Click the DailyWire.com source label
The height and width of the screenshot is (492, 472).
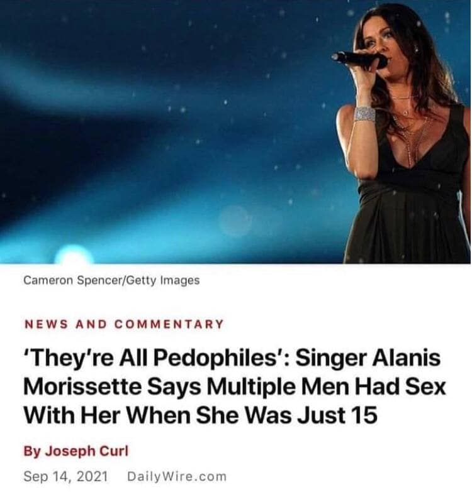(x=177, y=476)
